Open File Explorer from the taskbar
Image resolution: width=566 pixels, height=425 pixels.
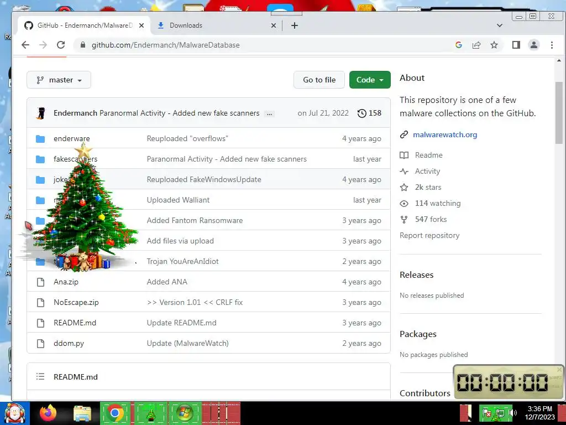point(82,414)
